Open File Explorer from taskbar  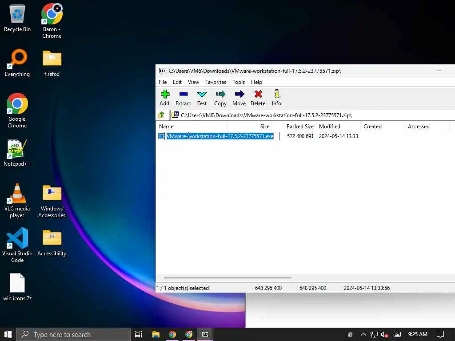coord(156,334)
